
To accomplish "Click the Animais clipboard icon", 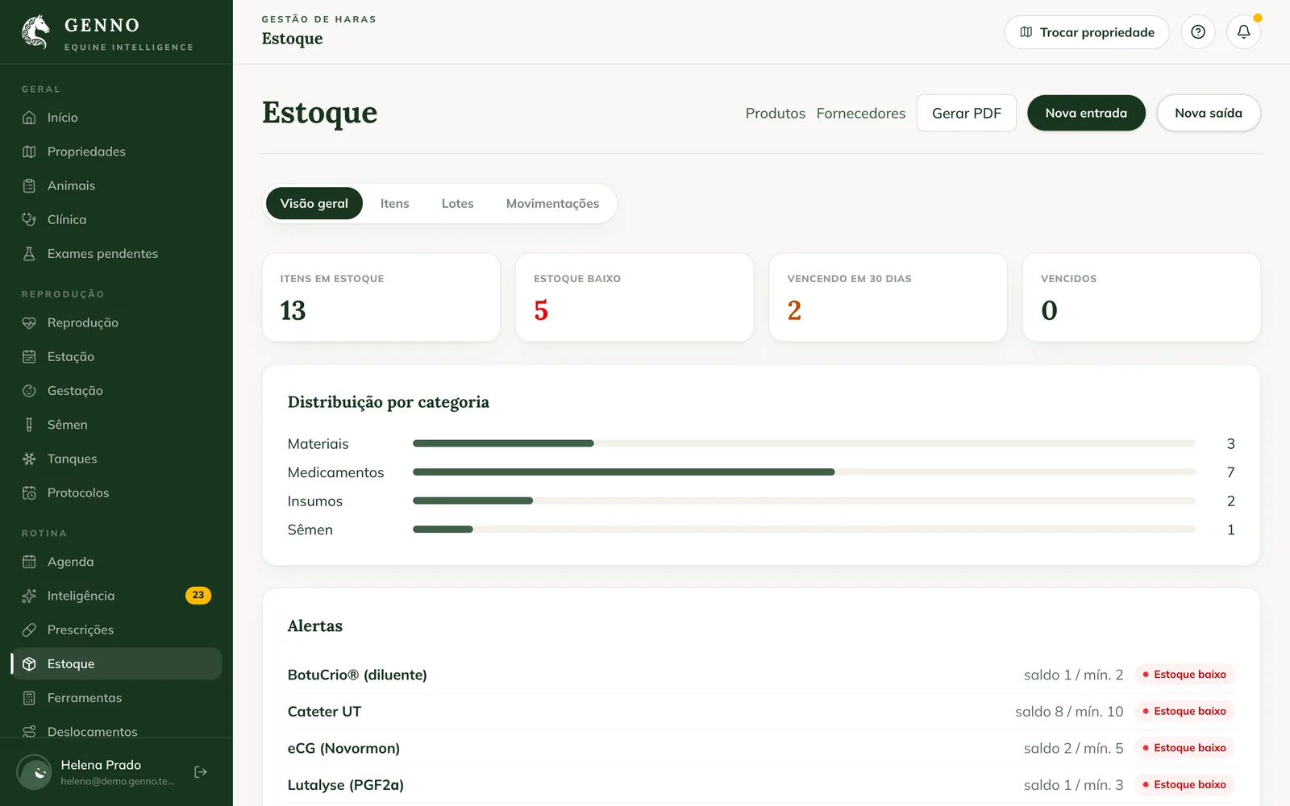I will click(29, 185).
